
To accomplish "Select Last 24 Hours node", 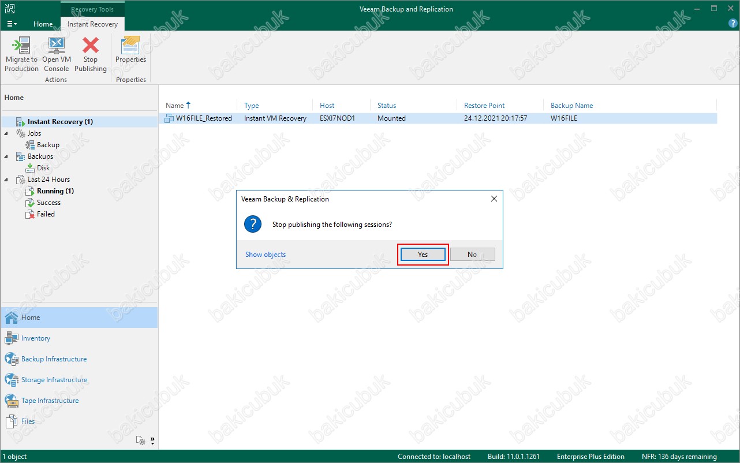I will point(48,180).
